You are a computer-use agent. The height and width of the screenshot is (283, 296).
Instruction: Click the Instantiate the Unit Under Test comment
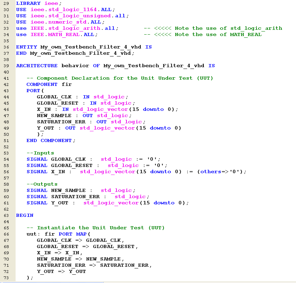(96, 228)
